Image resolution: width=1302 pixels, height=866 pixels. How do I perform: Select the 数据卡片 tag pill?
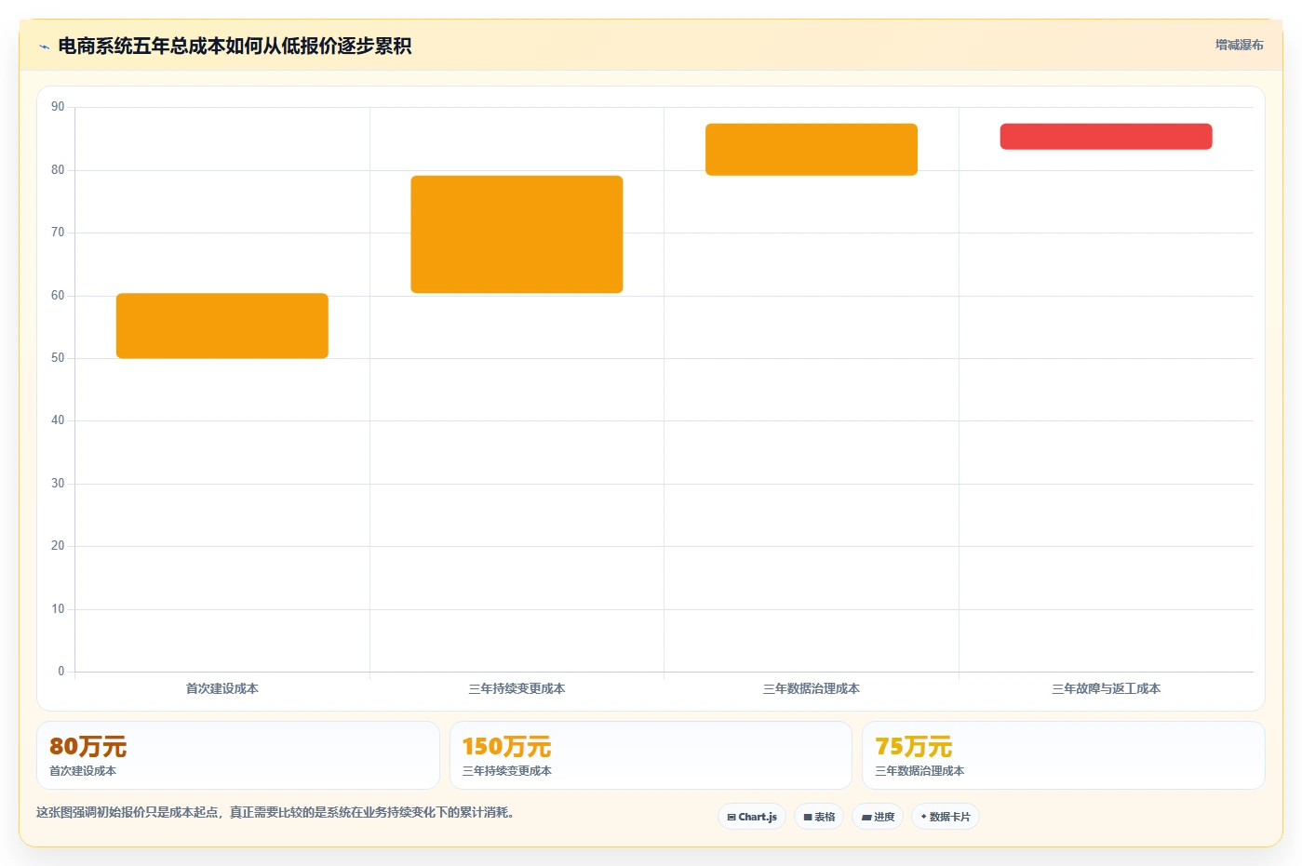(946, 817)
